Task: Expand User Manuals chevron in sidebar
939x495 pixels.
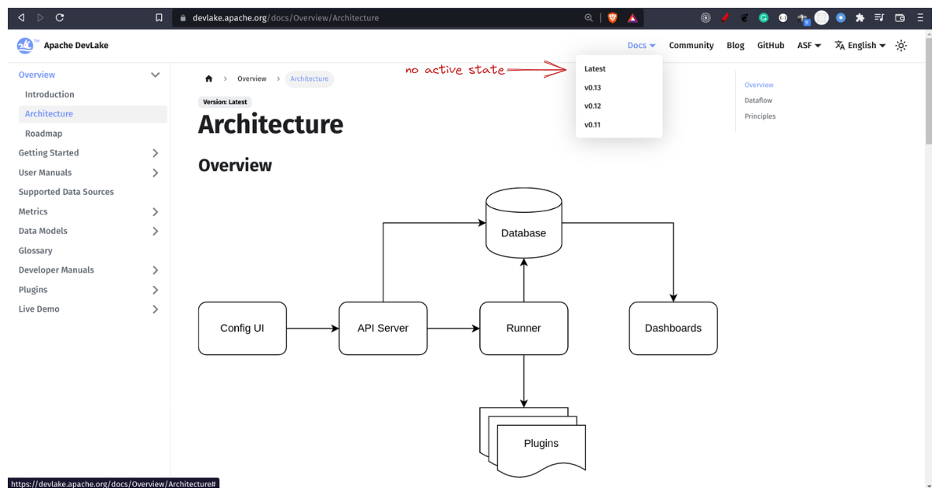Action: coord(155,173)
